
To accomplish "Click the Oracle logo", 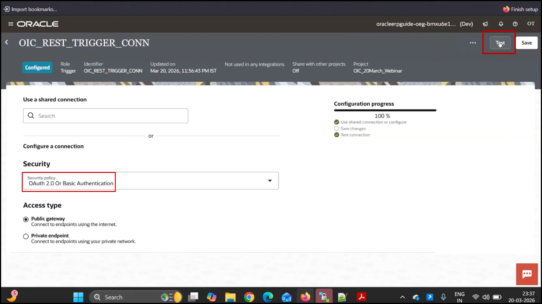I will point(38,24).
